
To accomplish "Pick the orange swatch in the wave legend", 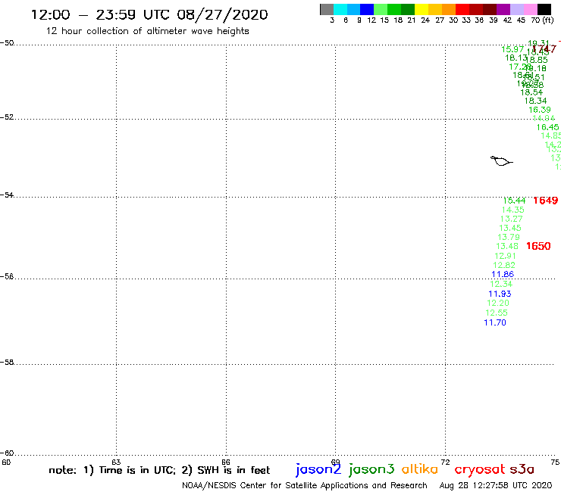I will click(x=449, y=9).
